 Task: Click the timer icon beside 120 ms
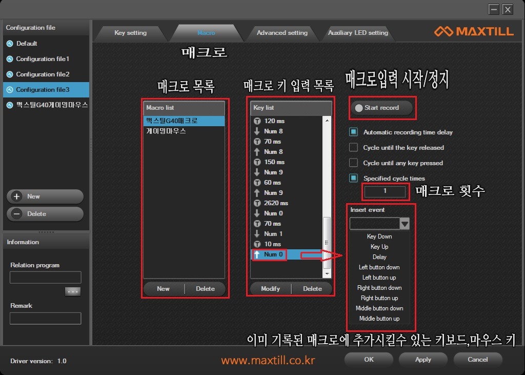point(257,121)
